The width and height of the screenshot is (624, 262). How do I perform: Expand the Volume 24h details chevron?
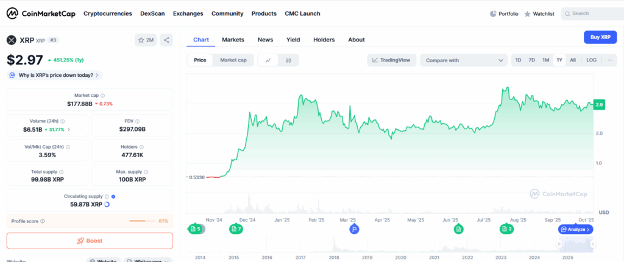69,129
